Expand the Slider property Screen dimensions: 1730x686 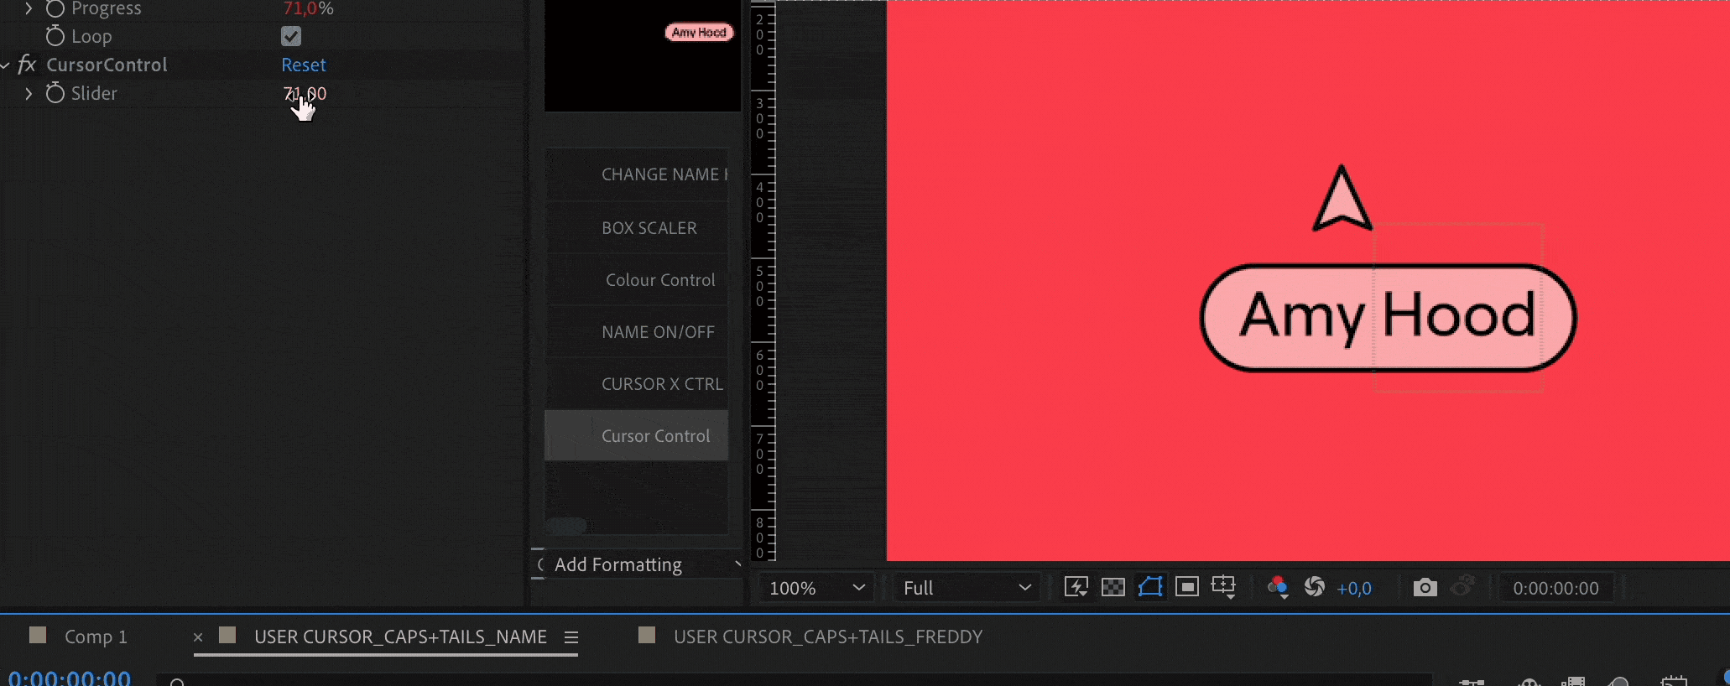(29, 93)
